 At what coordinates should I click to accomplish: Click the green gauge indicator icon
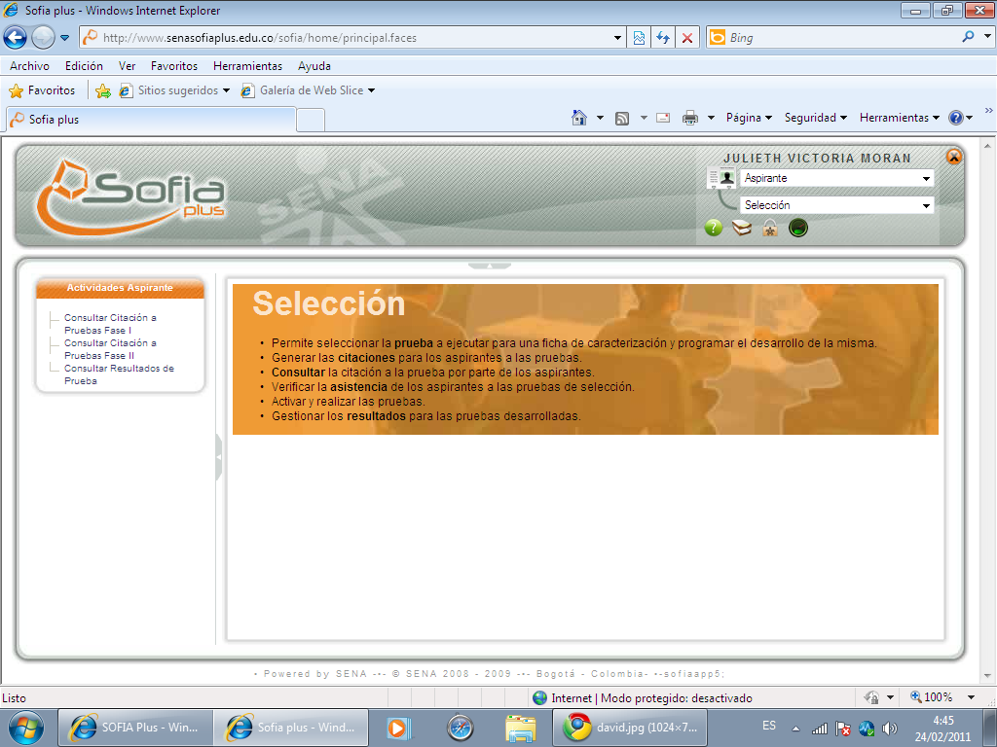(x=797, y=227)
